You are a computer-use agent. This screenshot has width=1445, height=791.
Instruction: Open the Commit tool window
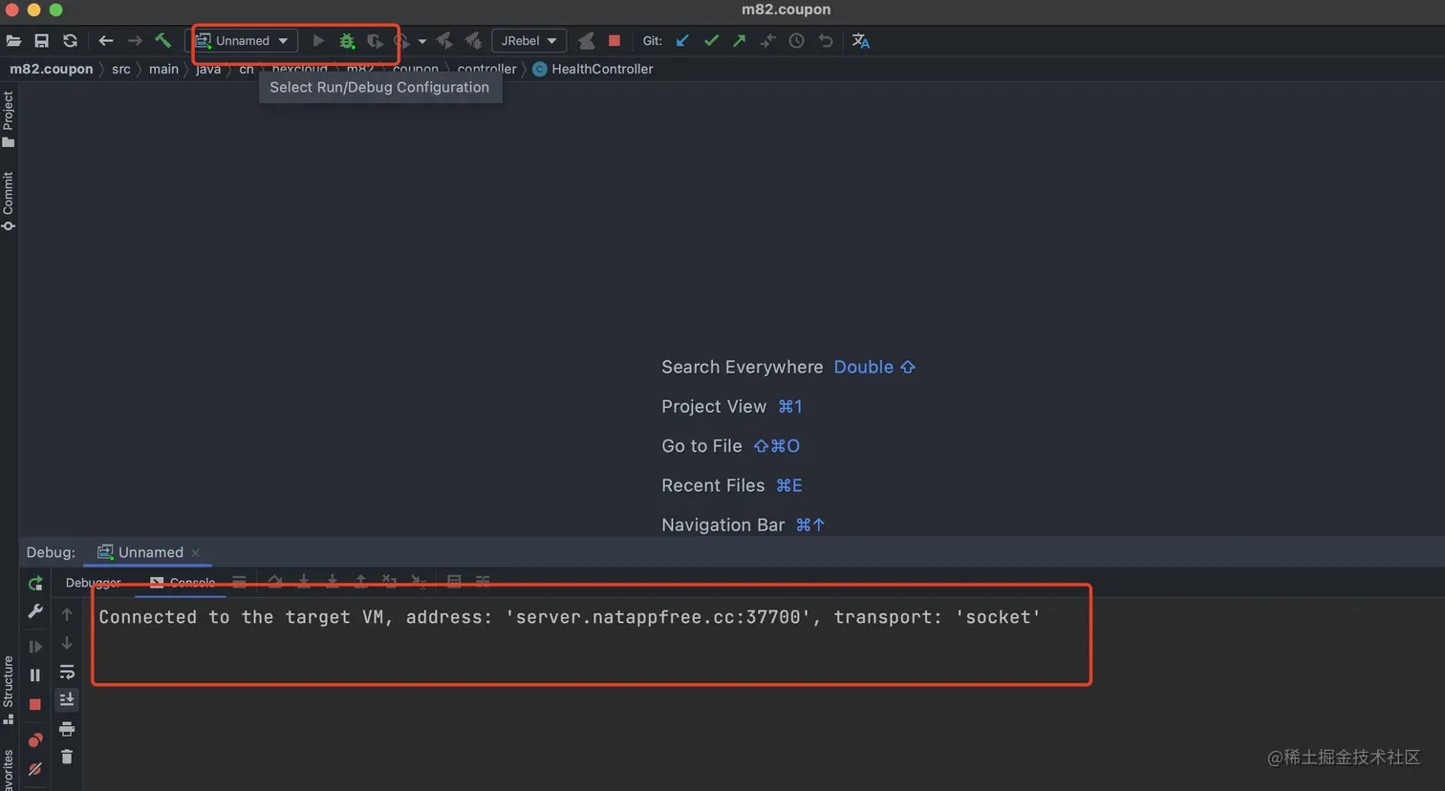(9, 202)
